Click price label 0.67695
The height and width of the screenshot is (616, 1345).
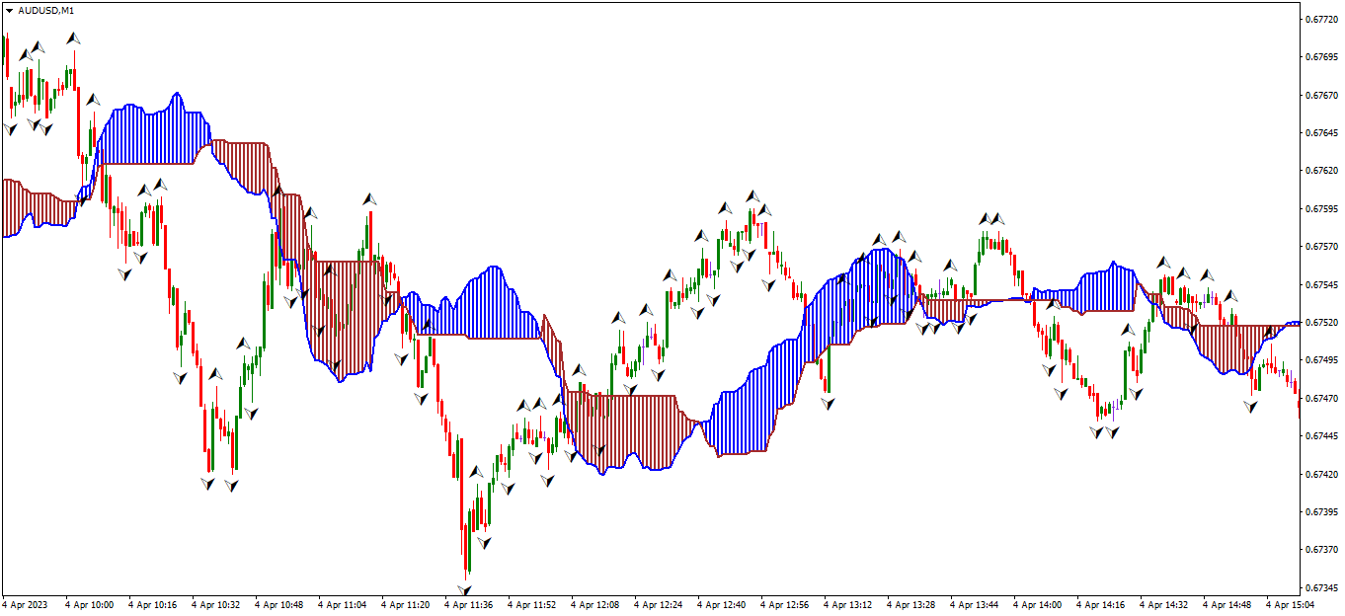[1320, 57]
